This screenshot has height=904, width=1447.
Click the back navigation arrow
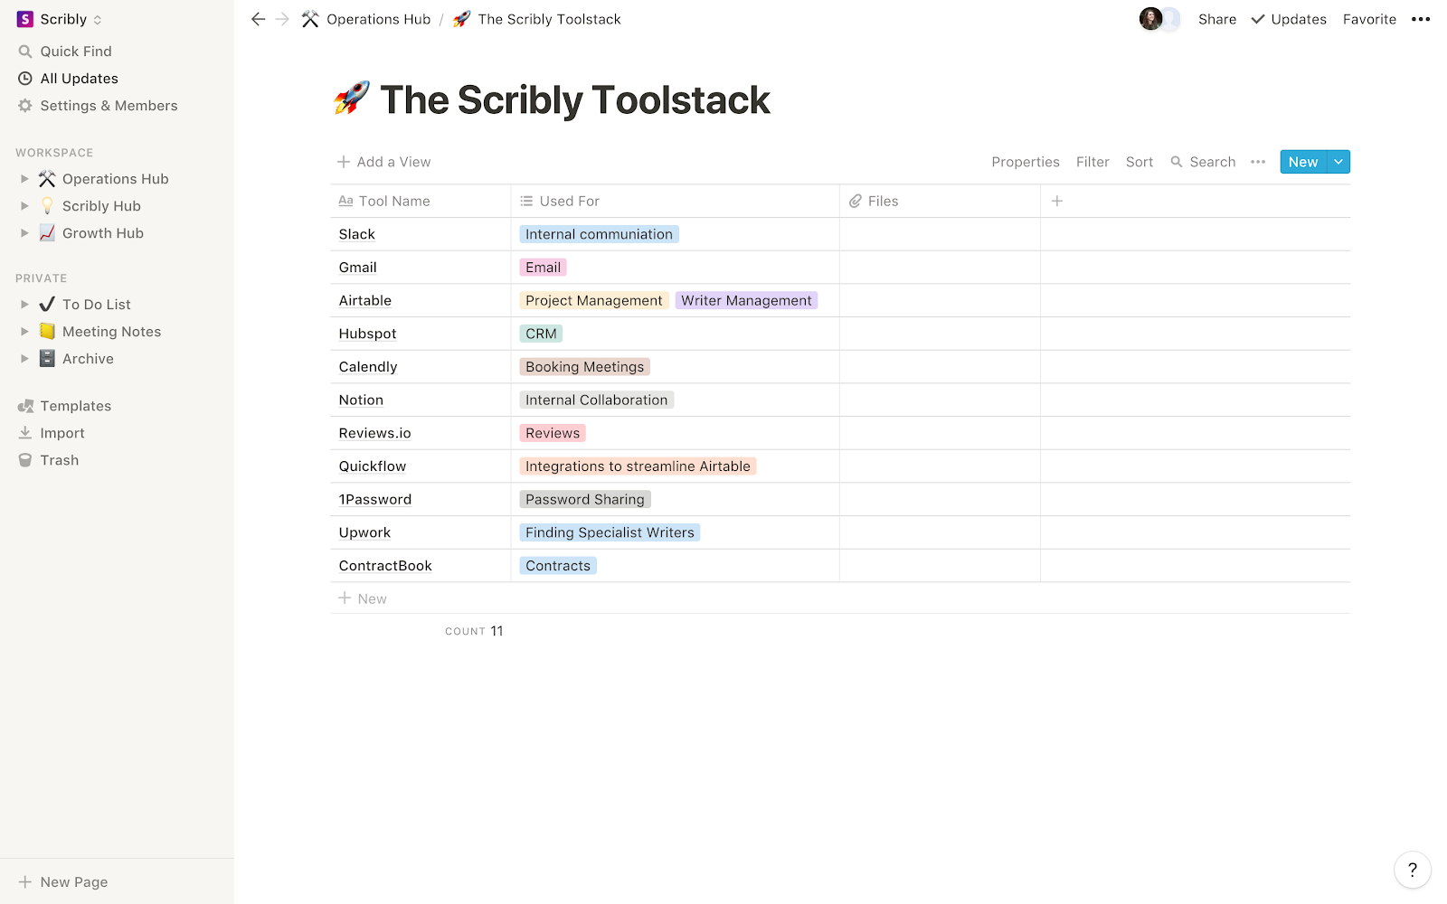(258, 19)
